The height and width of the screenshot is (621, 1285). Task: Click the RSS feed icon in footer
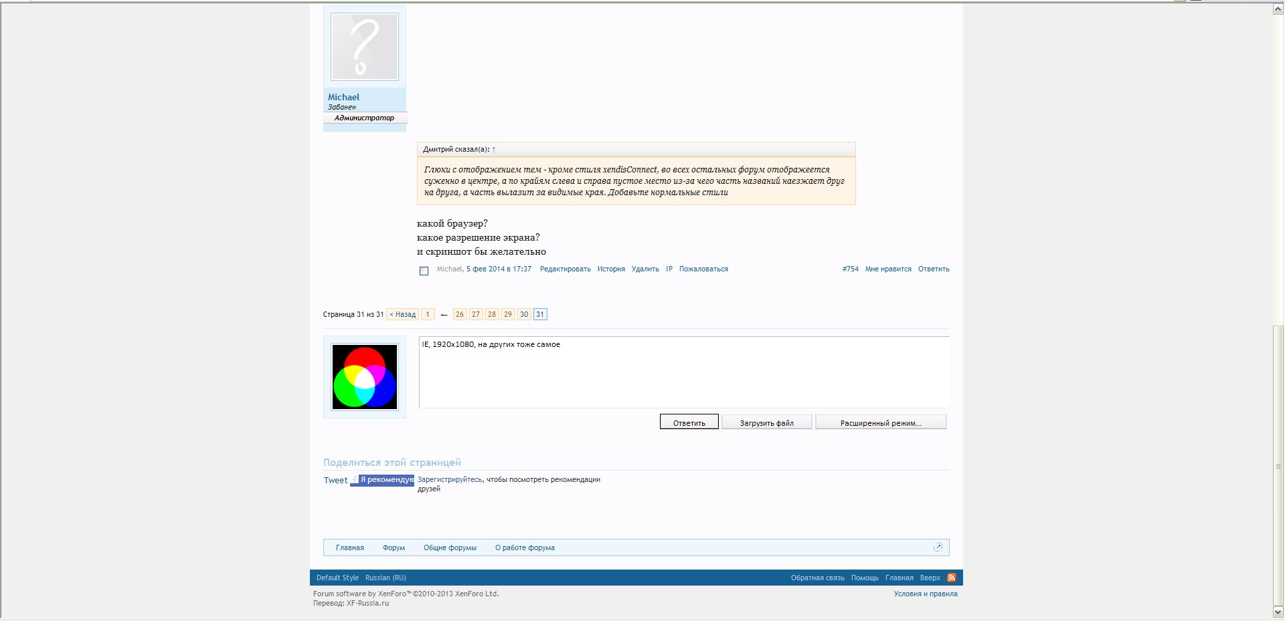click(951, 578)
